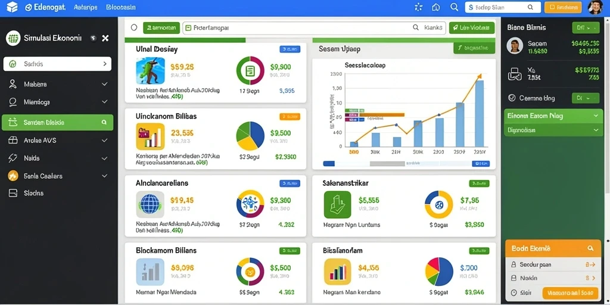Toggle the circle icon next to Sisir
Viewport: 610px width, 305px height.
tap(513, 293)
